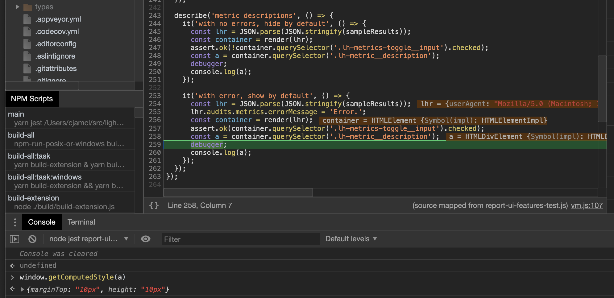Toggle breakpoint on line 259 gutter
The height and width of the screenshot is (298, 614).
[x=155, y=145]
